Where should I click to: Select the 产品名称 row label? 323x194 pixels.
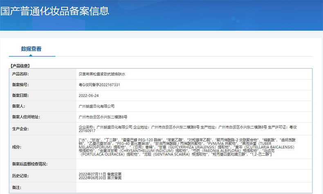click(21, 74)
